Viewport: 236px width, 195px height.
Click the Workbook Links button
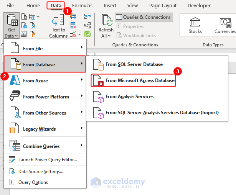[x=136, y=36]
